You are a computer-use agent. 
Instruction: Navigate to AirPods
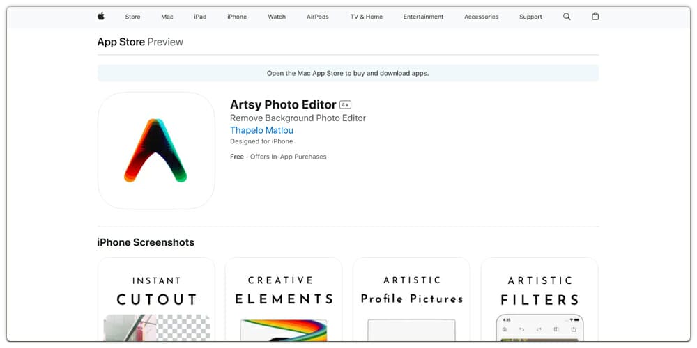pyautogui.click(x=317, y=17)
